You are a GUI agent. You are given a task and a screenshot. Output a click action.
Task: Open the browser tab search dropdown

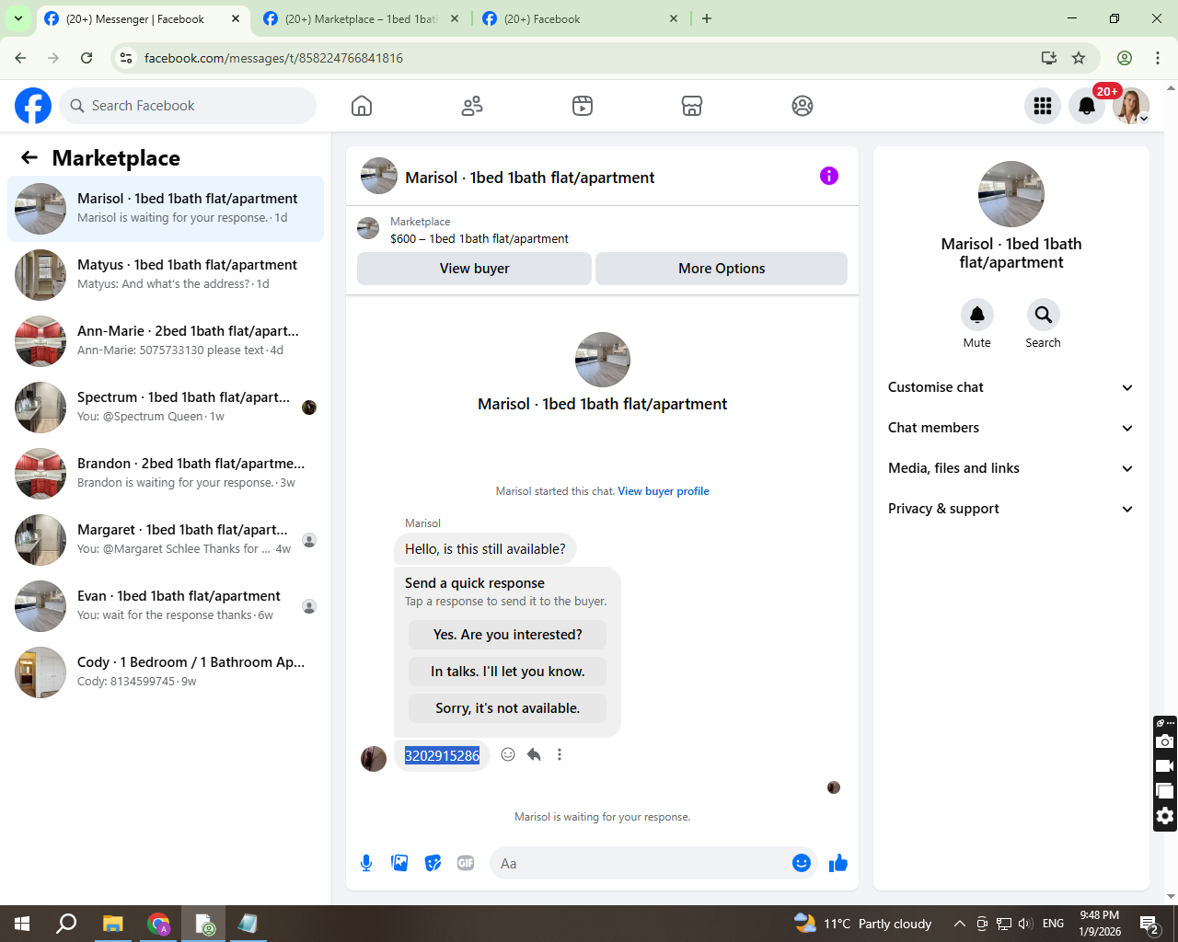click(18, 18)
